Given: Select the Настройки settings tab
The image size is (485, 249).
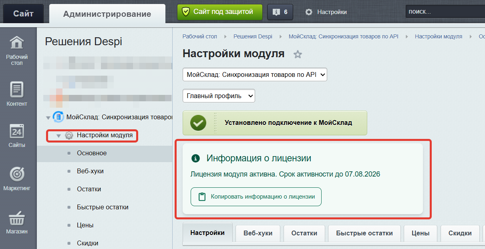Looking at the screenshot, I should click(x=207, y=233).
